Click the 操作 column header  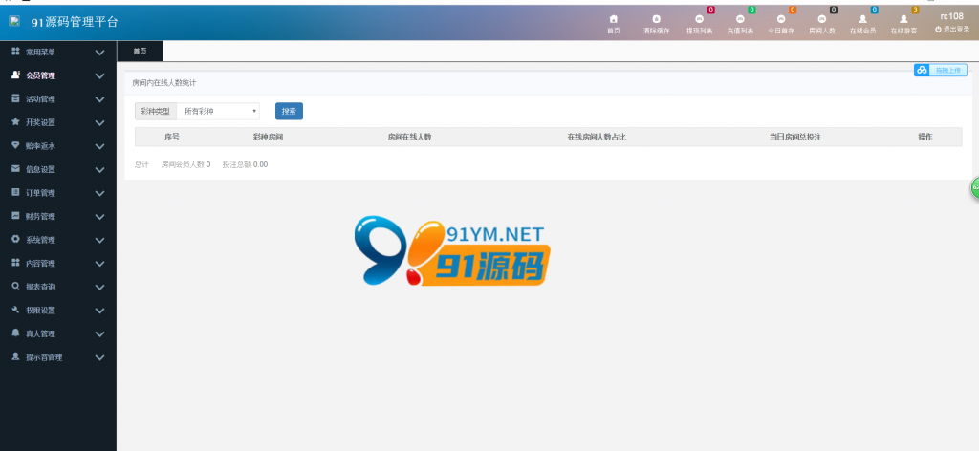coord(925,138)
